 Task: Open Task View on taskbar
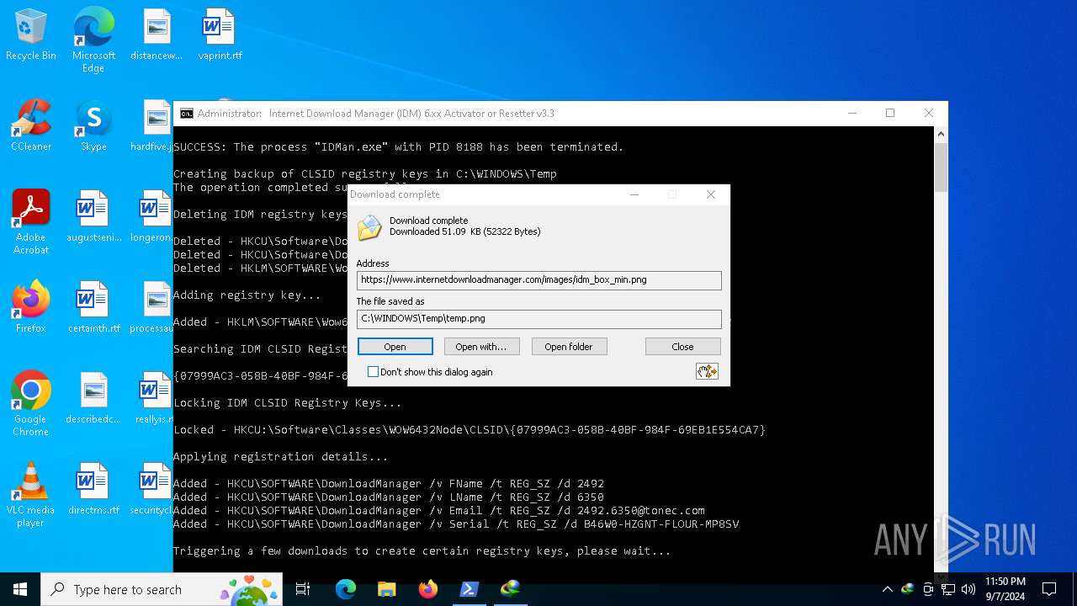pos(303,589)
